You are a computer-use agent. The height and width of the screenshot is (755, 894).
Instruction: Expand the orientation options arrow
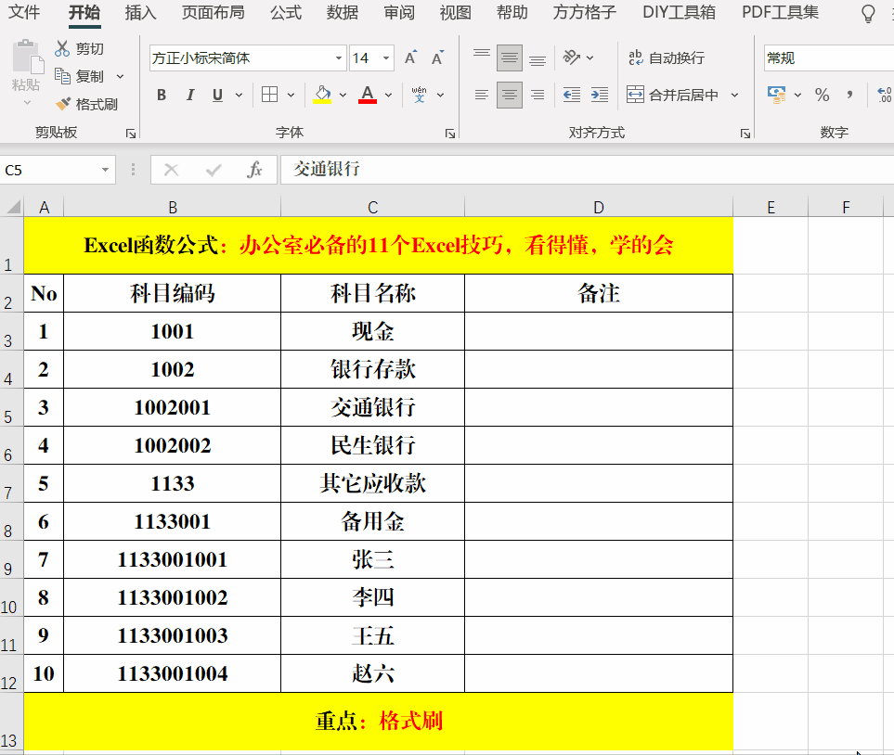590,58
